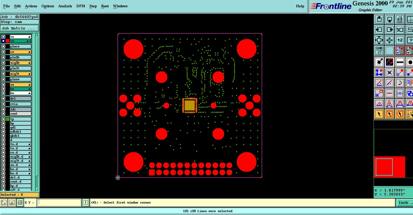Open the File menu
Image resolution: width=413 pixels, height=215 pixels.
pos(7,6)
